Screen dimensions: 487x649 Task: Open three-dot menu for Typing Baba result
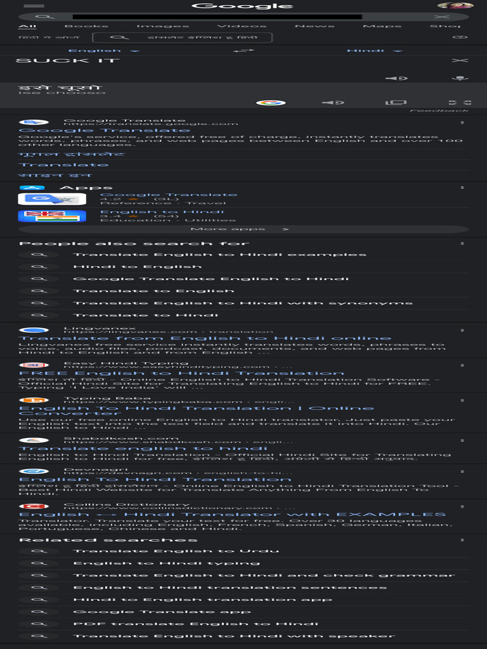[462, 401]
